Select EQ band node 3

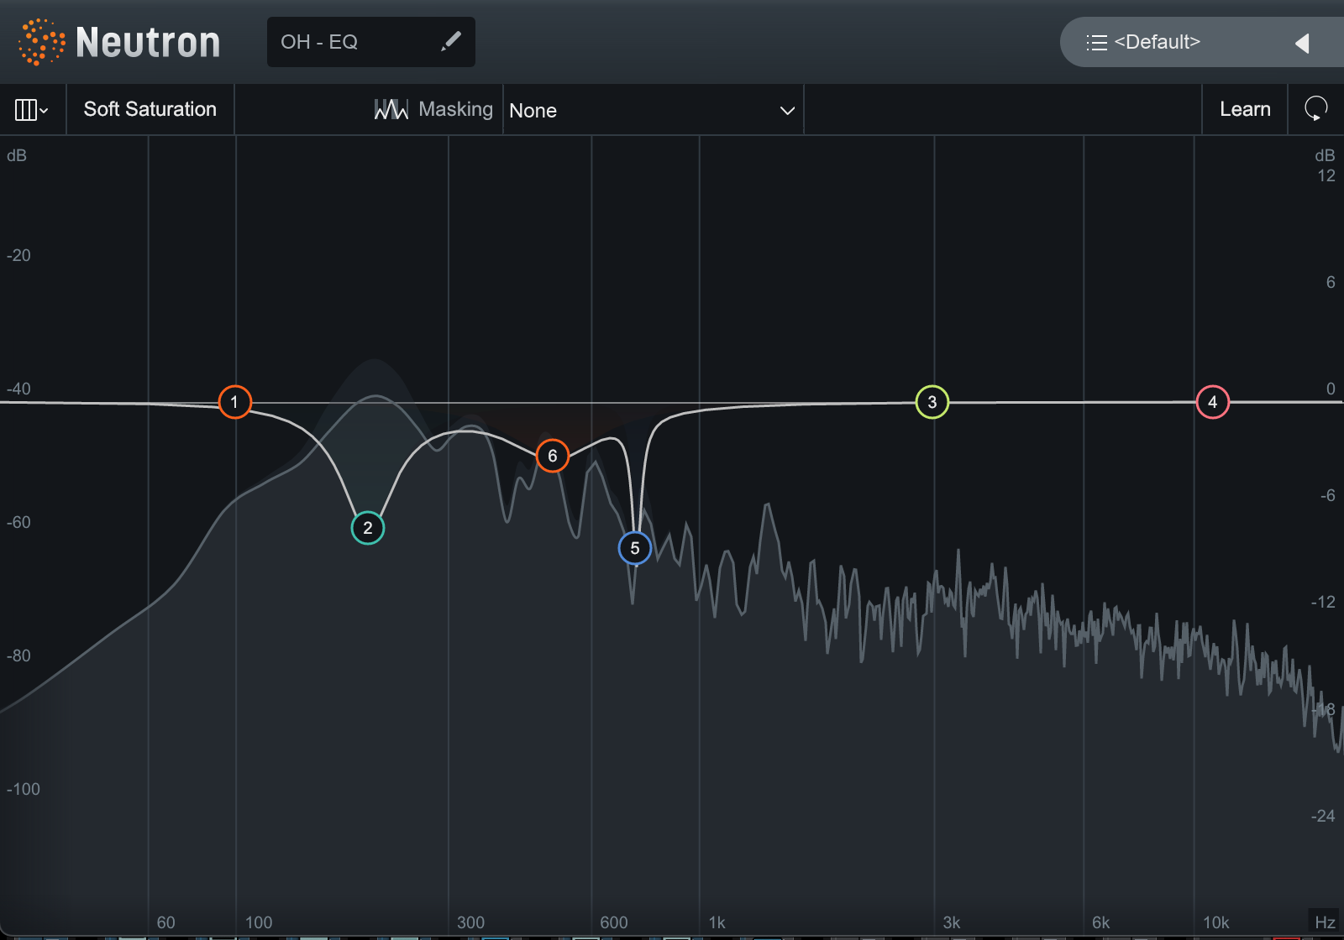tap(932, 402)
